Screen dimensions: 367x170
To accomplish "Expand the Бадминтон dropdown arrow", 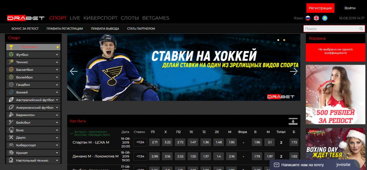I will [x=57, y=115].
